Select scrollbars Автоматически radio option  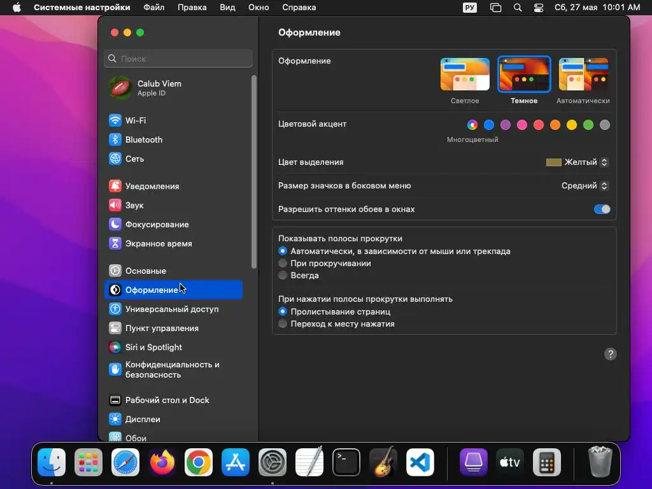pyautogui.click(x=283, y=251)
